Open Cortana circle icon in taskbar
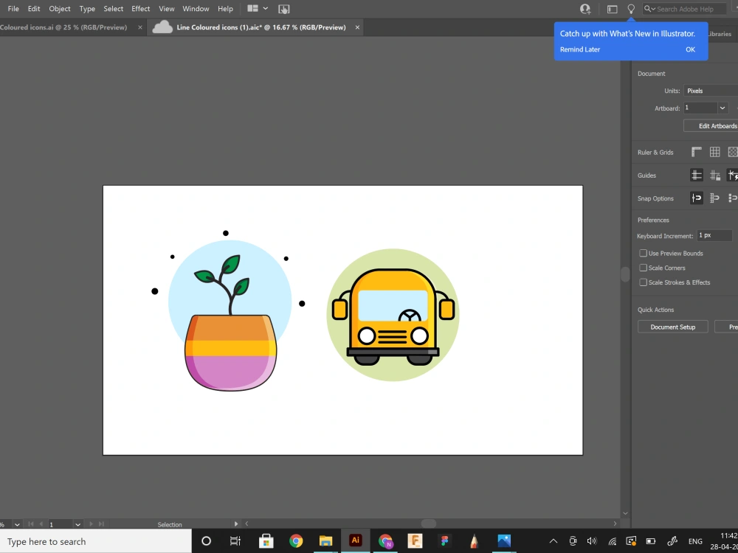Screen dimensions: 738x553 pos(206,541)
